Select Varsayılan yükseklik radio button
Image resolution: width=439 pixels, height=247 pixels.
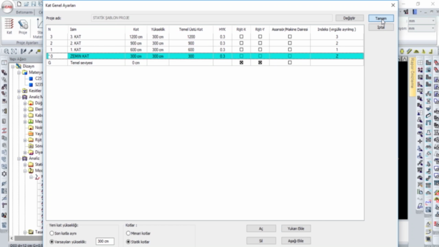52,242
